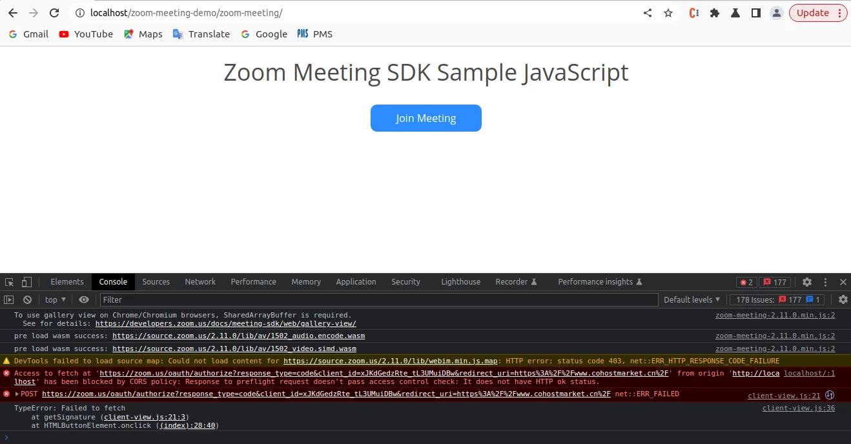This screenshot has width=851, height=444.
Task: Switch to the Performance tab
Action: pos(253,282)
